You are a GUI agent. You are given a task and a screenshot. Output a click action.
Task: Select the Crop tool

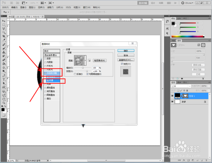[x=4, y=36]
